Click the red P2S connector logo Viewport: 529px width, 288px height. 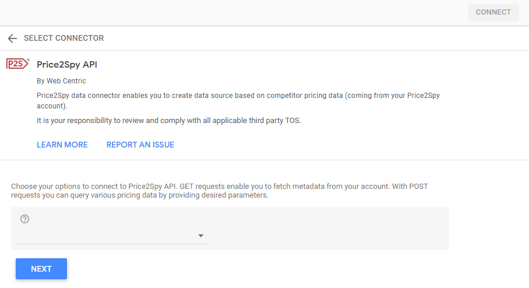click(17, 64)
